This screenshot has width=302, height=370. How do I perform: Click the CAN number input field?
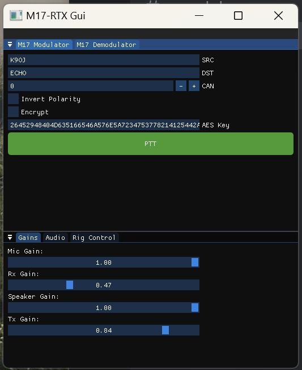click(91, 86)
